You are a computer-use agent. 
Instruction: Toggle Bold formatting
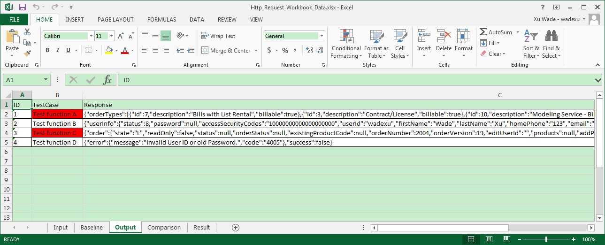(x=47, y=50)
